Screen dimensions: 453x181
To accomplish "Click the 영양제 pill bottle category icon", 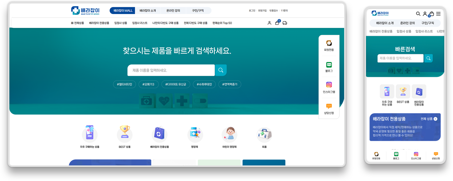I will click(x=195, y=133).
